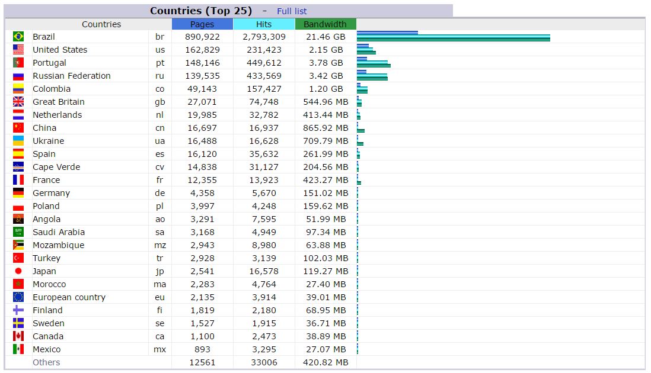651x373 pixels.
Task: Click the Netherlands flag icon
Action: [x=18, y=115]
